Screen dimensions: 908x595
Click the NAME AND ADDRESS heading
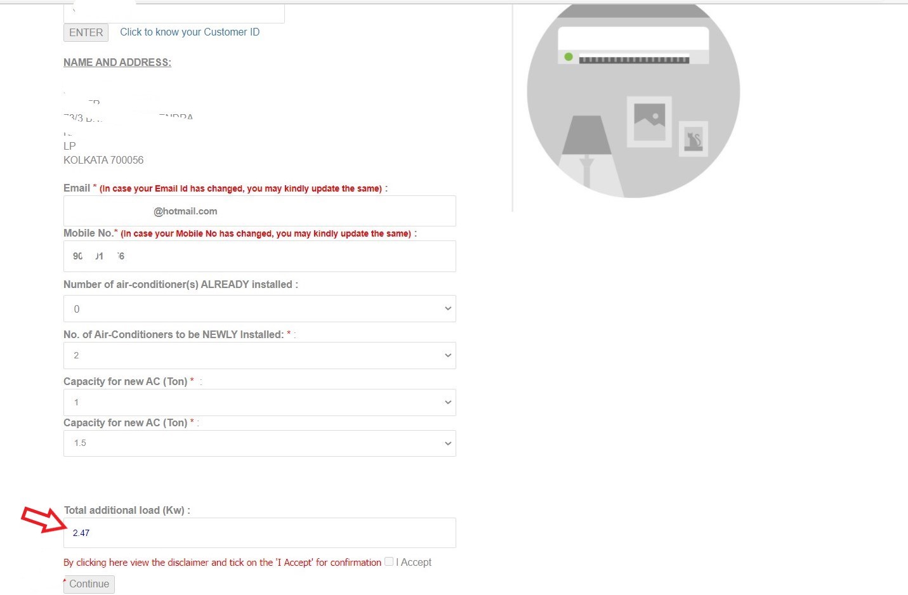coord(117,62)
